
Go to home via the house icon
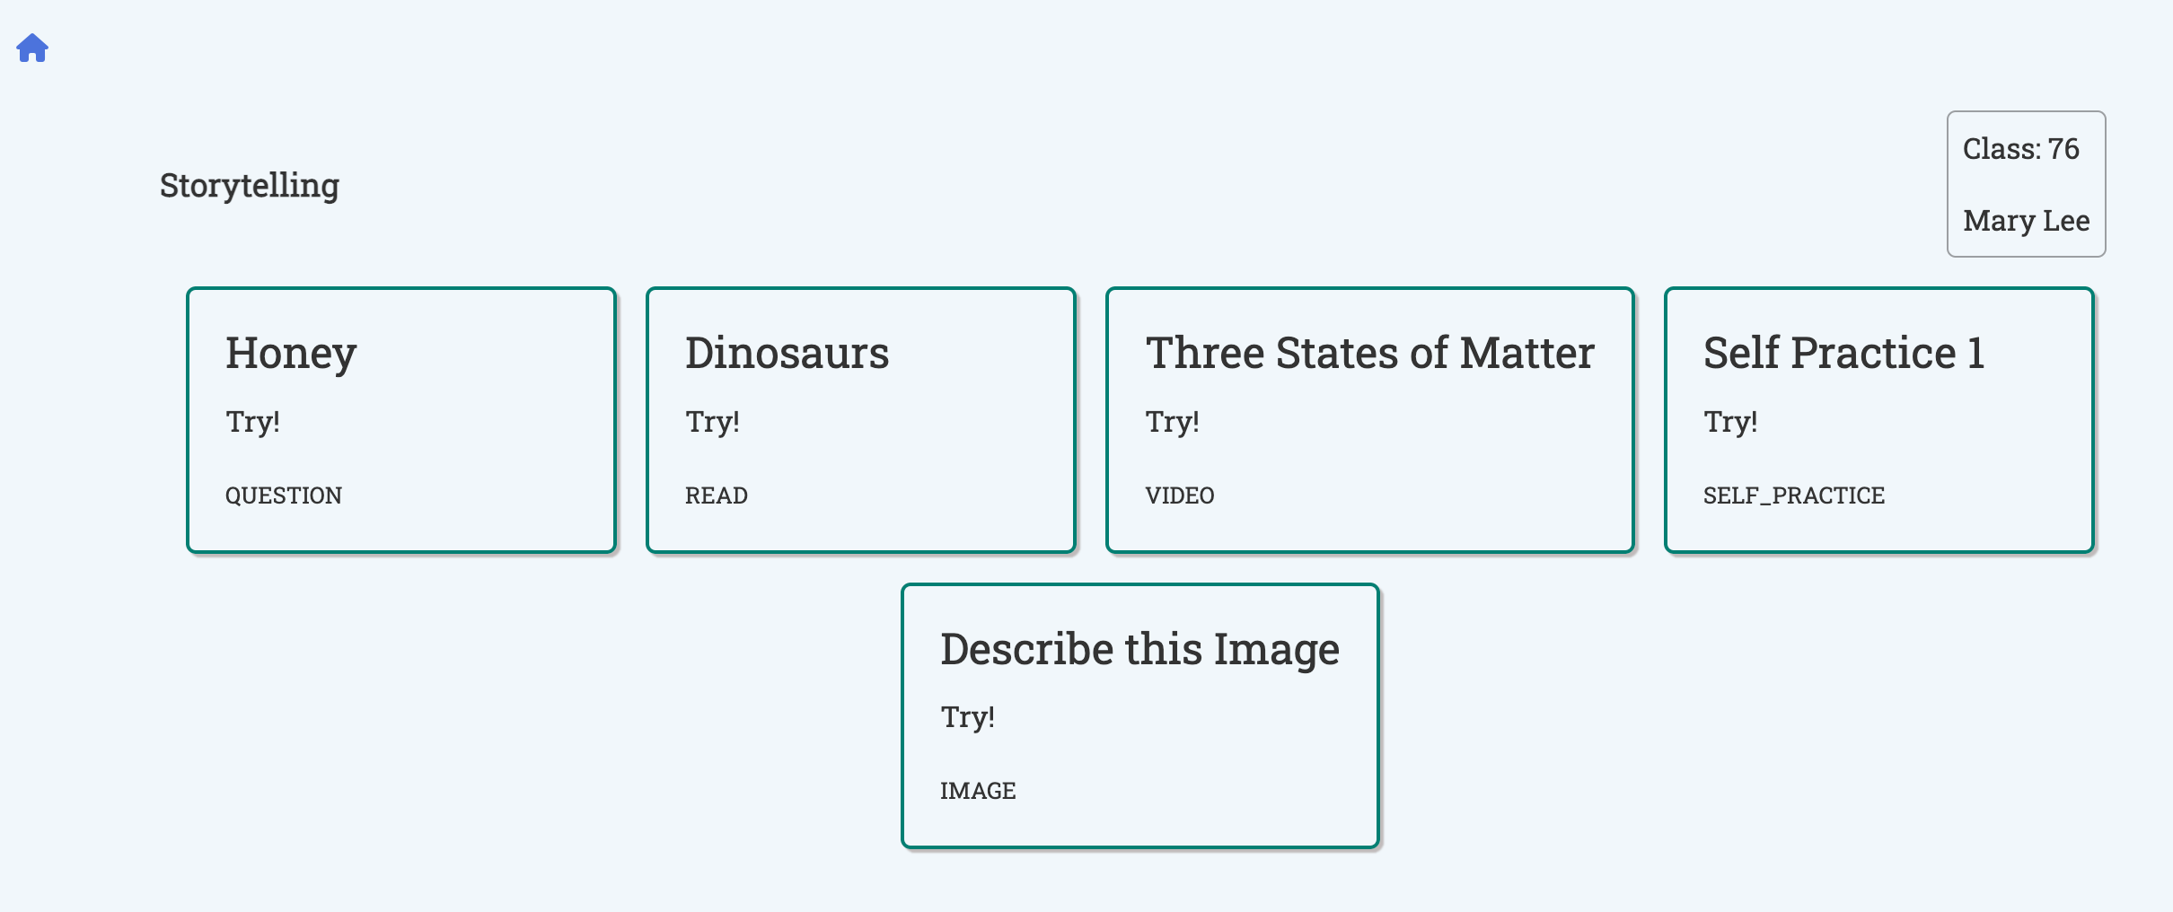[x=32, y=48]
